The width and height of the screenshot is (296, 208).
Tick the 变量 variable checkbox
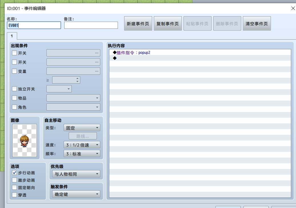(x=14, y=71)
